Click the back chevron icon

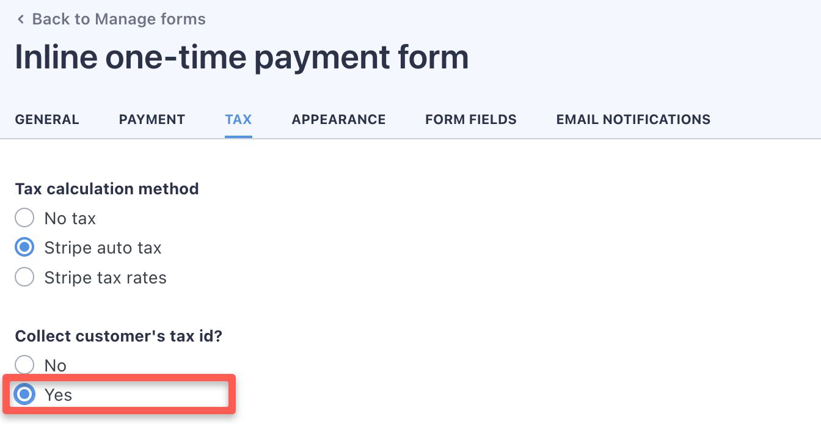pos(20,19)
